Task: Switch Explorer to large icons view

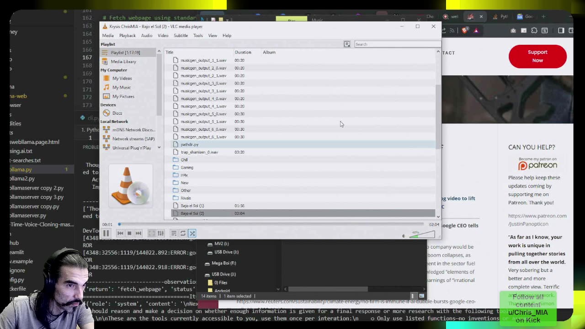Action: tap(421, 296)
